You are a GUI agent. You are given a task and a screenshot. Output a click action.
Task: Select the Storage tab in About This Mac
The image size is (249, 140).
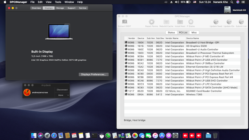pos(60,8)
